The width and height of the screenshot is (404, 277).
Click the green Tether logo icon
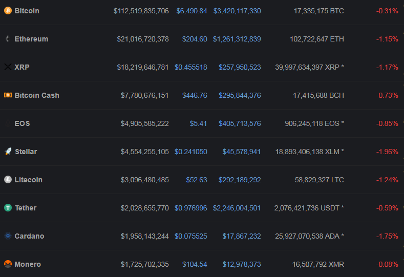(8, 208)
